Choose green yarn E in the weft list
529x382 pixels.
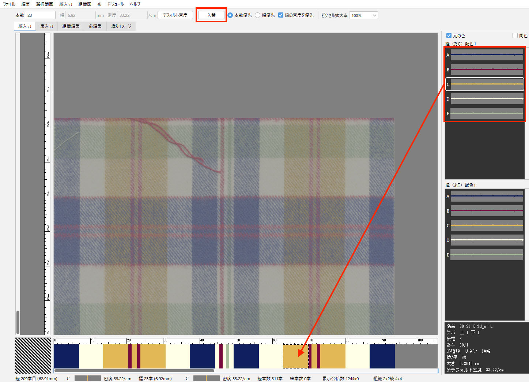click(x=486, y=255)
